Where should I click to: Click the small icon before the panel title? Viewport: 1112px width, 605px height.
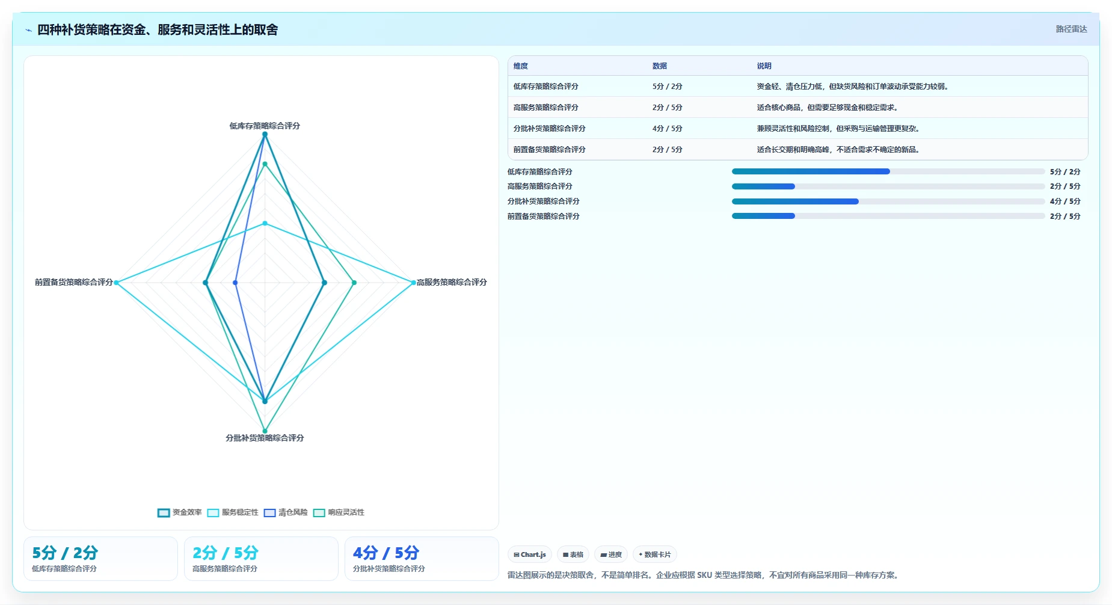click(28, 30)
